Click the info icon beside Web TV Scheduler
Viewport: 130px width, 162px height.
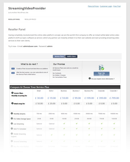12,129
